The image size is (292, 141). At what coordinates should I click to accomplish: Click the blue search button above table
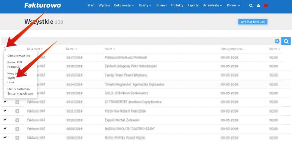pyautogui.click(x=286, y=41)
